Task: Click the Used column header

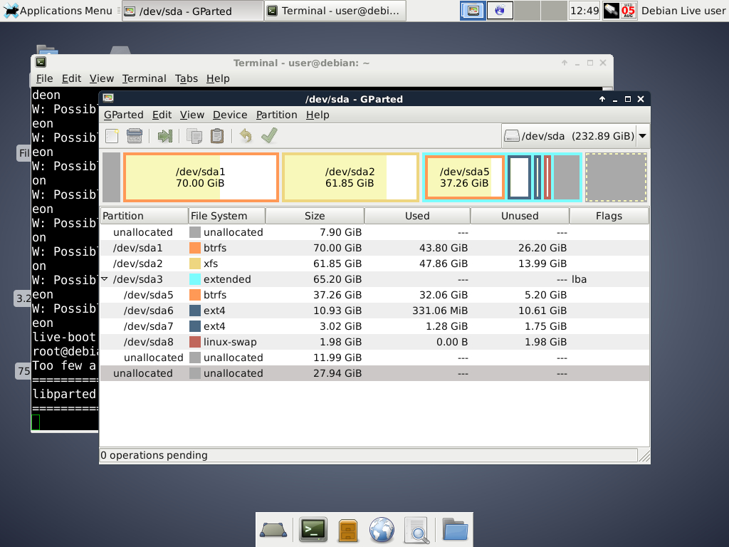Action: pyautogui.click(x=417, y=216)
